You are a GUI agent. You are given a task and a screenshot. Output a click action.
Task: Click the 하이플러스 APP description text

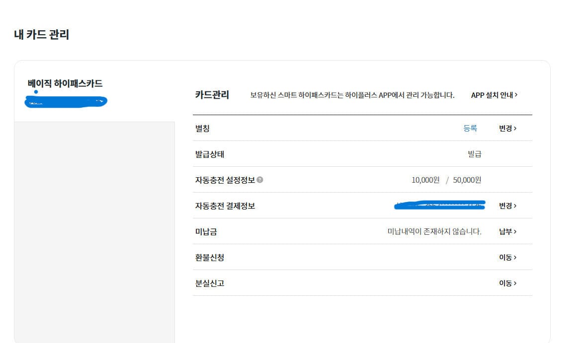tap(352, 95)
